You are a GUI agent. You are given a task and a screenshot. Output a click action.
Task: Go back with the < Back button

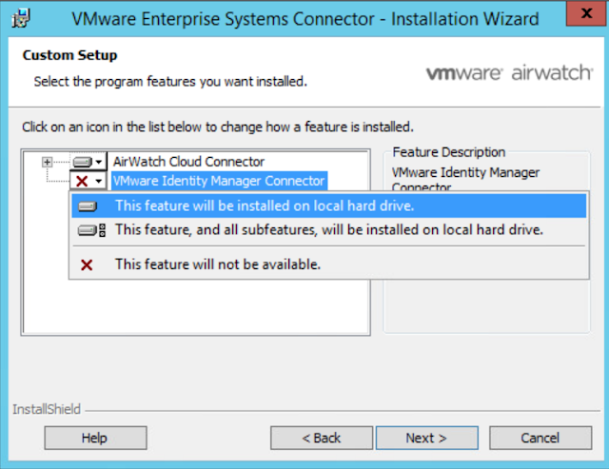click(x=322, y=438)
